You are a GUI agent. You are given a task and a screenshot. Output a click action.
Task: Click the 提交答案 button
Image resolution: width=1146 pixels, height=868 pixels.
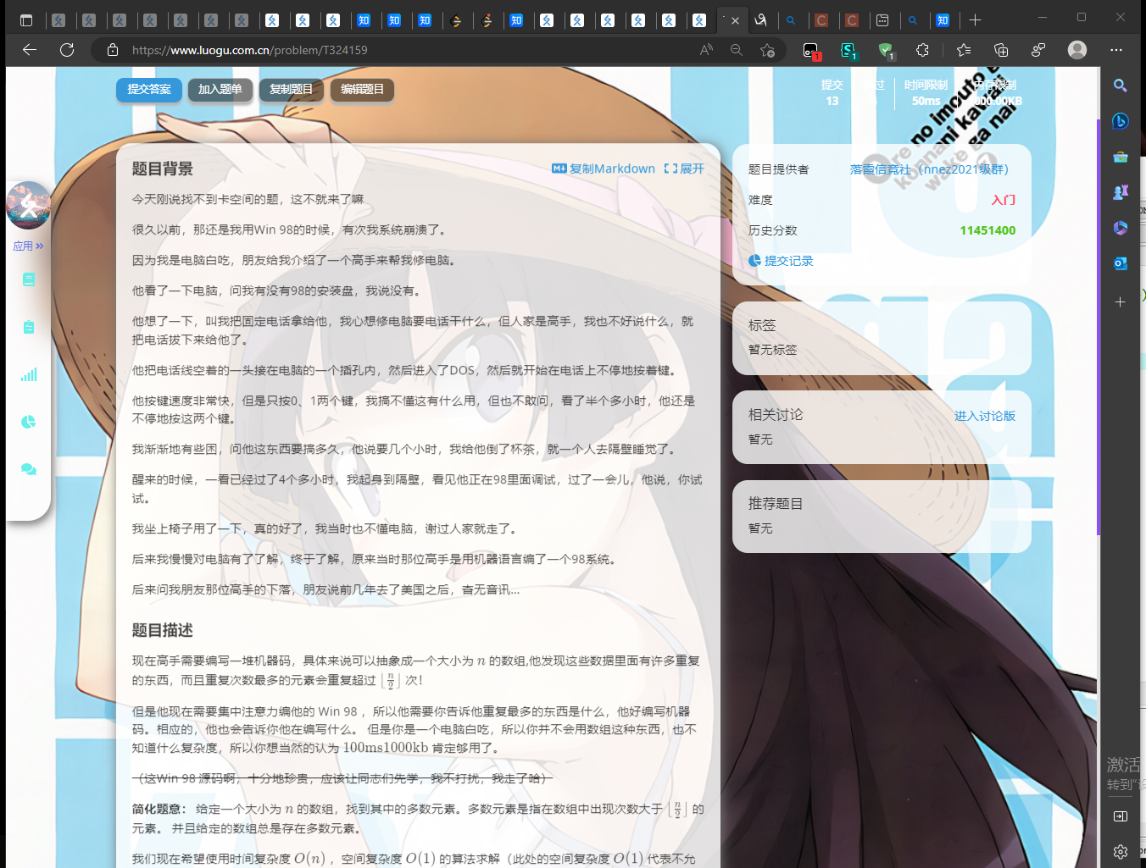pos(149,89)
